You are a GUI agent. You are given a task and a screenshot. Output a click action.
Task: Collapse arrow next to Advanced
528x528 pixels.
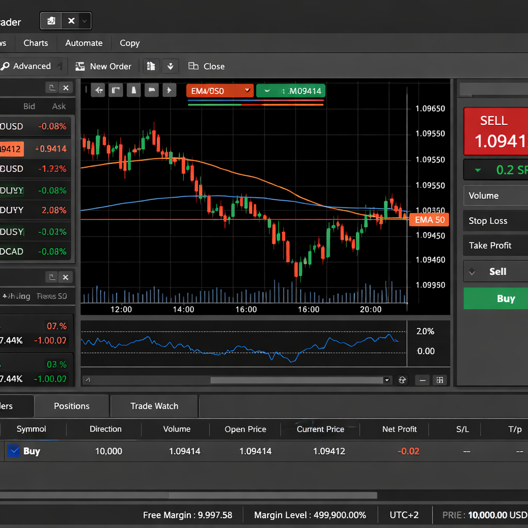pos(60,66)
